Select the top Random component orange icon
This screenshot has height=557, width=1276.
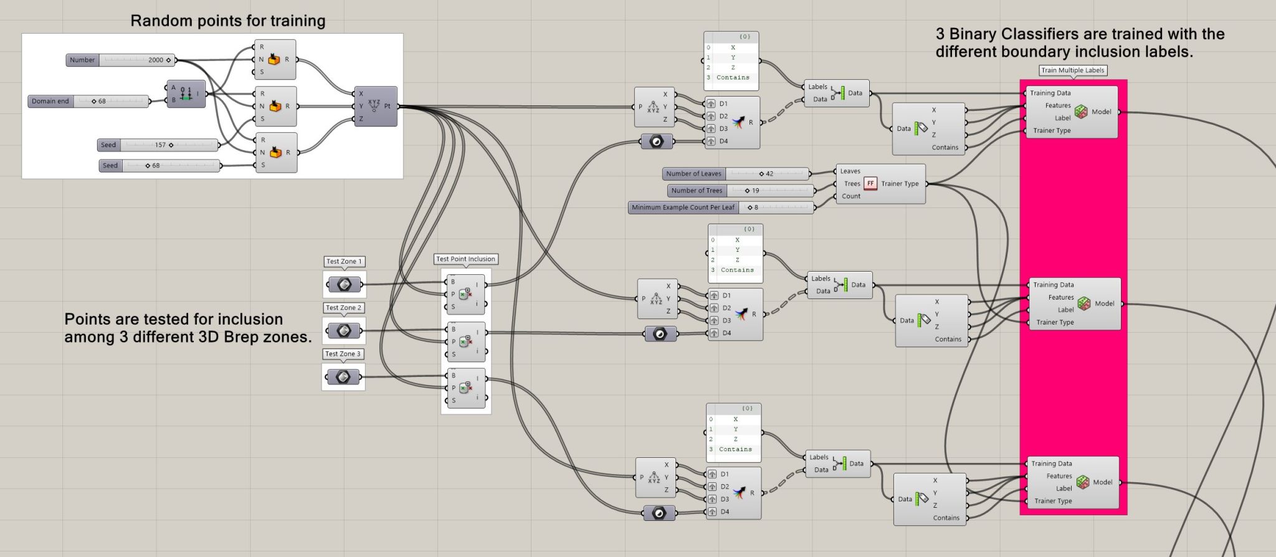(274, 59)
